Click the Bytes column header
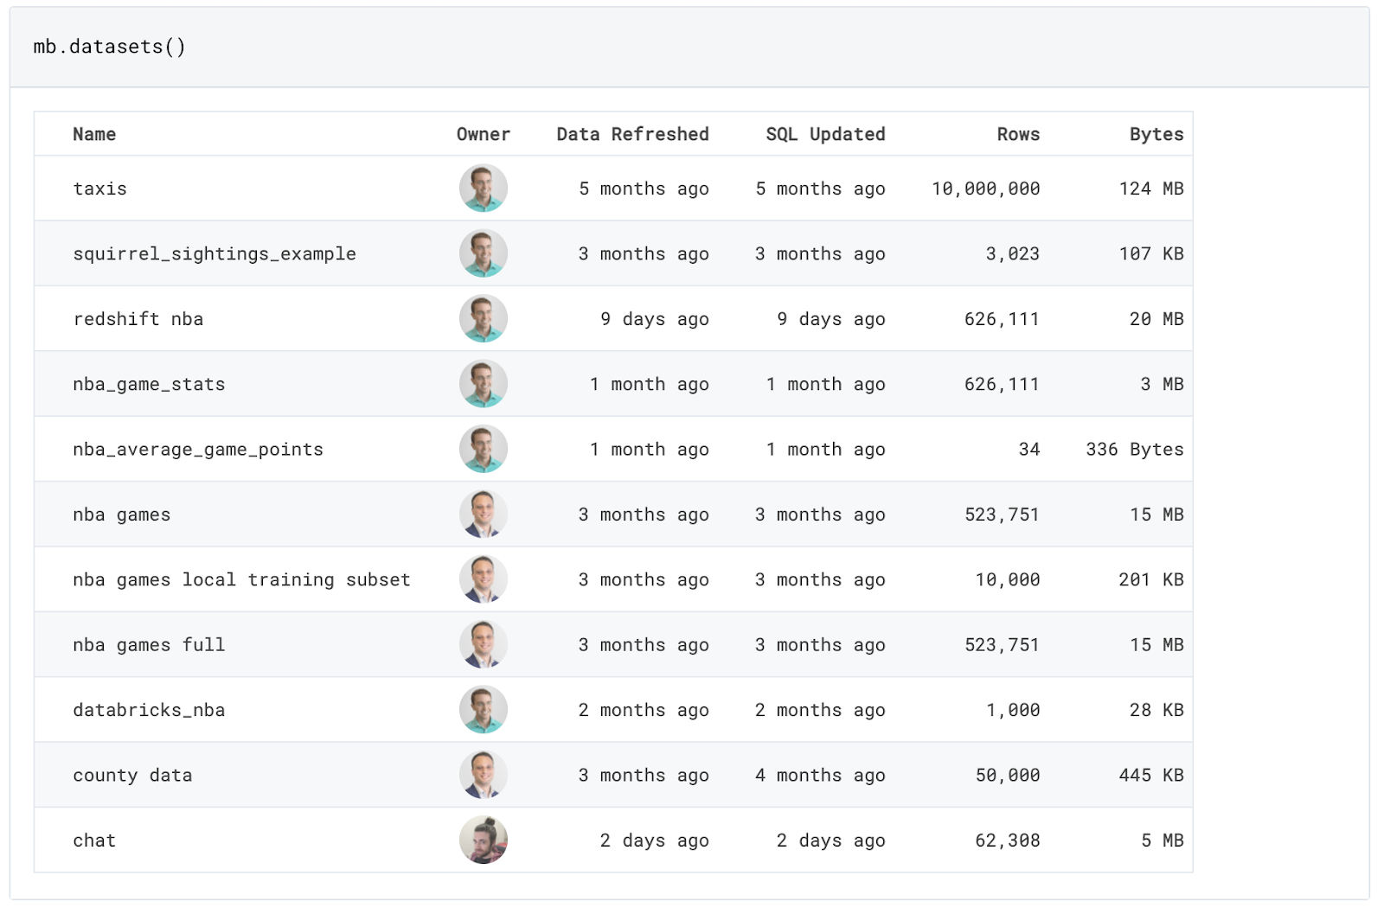This screenshot has height=914, width=1384. coord(1156,134)
